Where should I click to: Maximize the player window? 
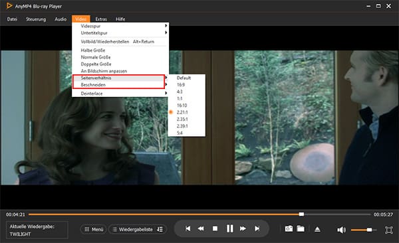378,6
